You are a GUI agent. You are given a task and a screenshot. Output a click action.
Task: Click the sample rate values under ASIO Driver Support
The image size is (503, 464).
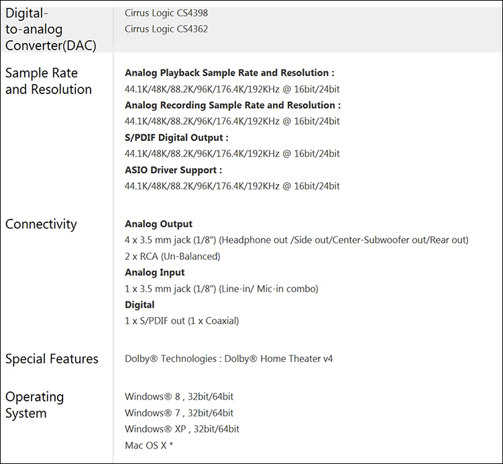click(232, 186)
